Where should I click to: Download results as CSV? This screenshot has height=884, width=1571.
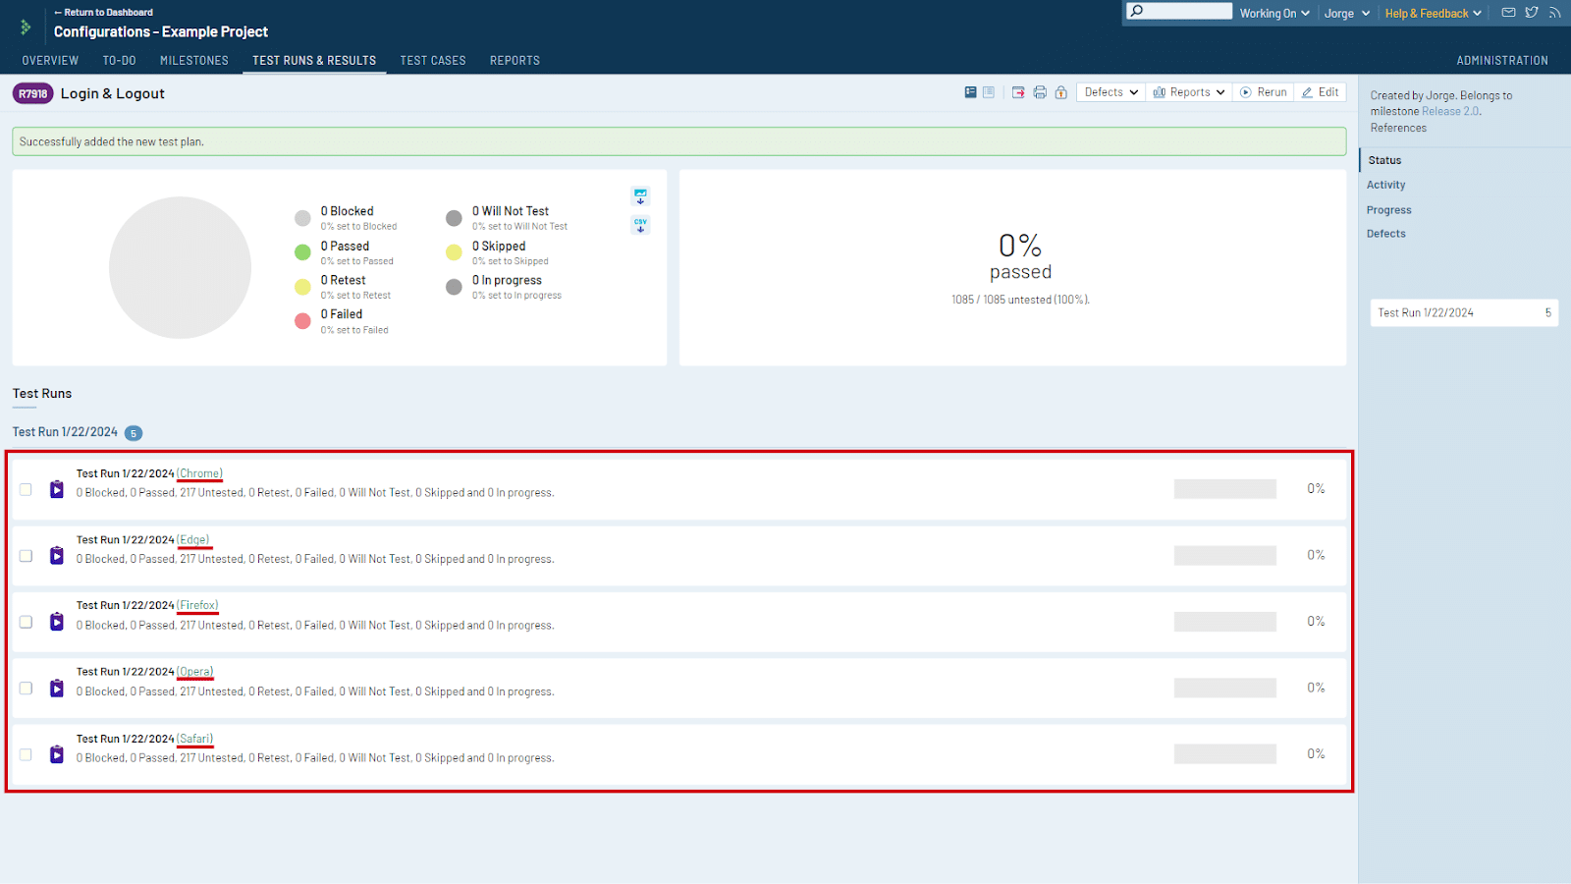click(640, 225)
